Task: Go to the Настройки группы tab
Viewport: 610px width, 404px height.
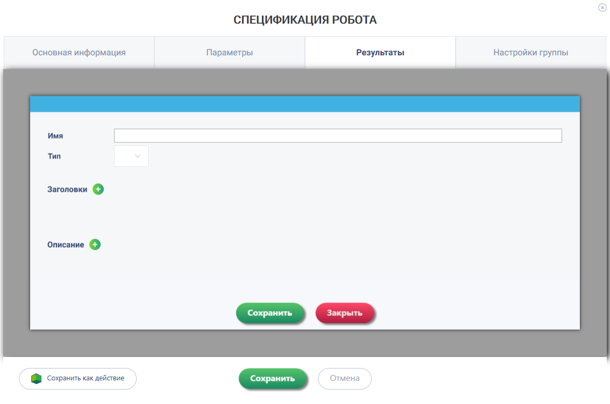Action: [530, 53]
